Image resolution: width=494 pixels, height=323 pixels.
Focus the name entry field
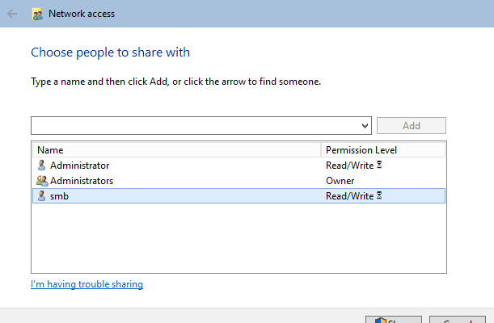pyautogui.click(x=196, y=126)
